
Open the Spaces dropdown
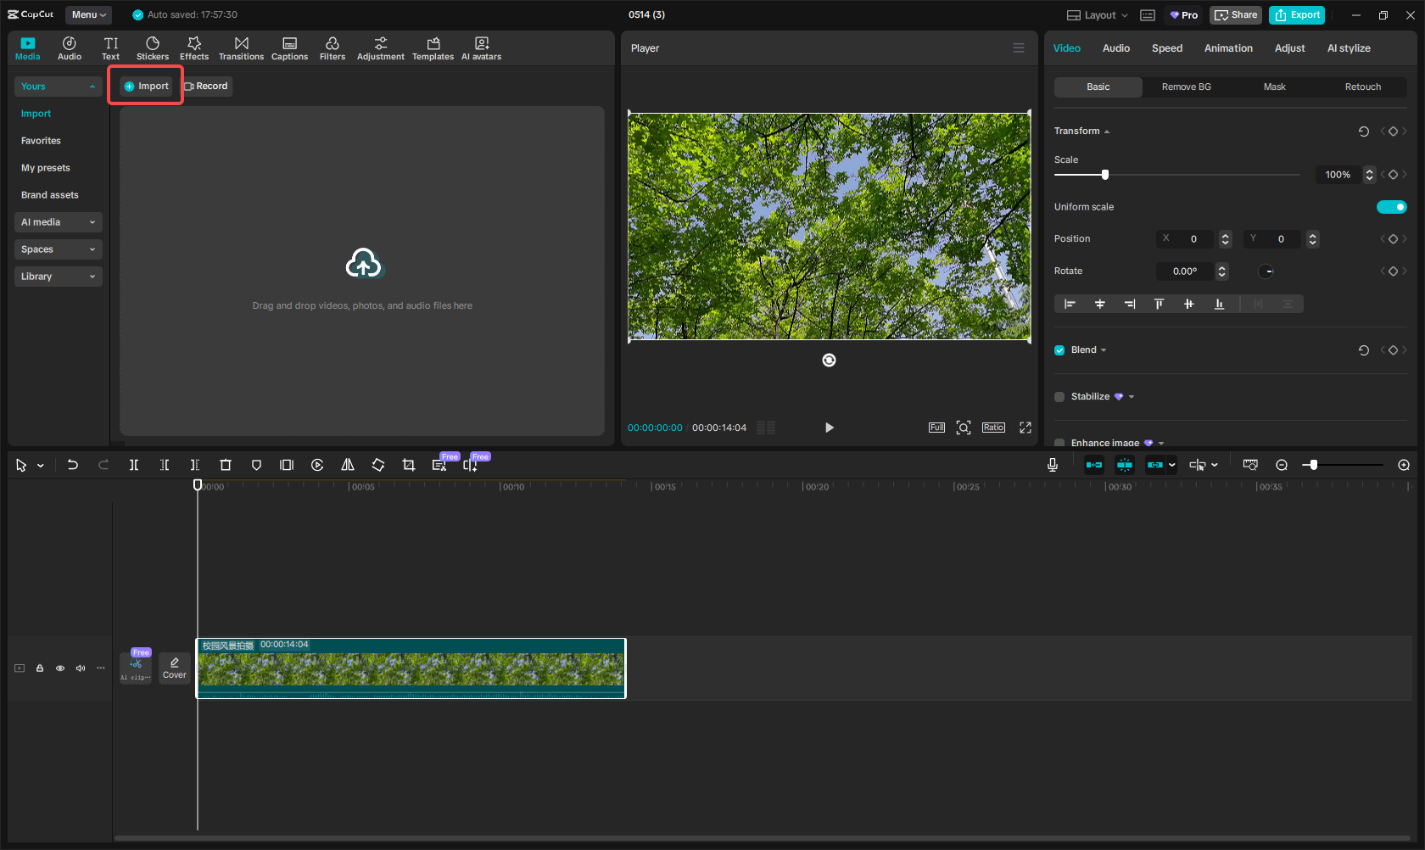coord(58,249)
